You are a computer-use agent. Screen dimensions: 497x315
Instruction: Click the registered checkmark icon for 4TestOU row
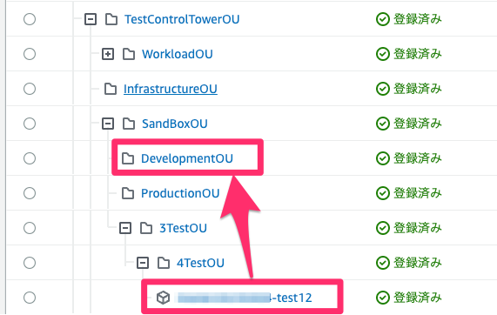pyautogui.click(x=383, y=263)
